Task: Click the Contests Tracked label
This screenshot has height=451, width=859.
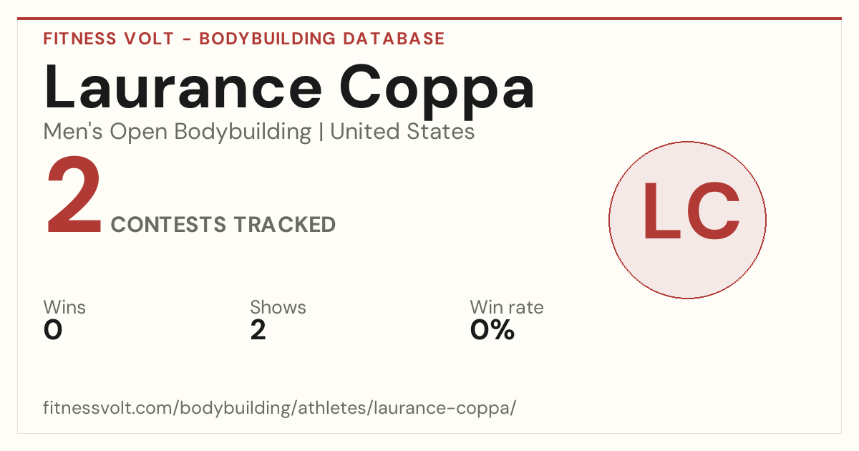Action: tap(223, 224)
